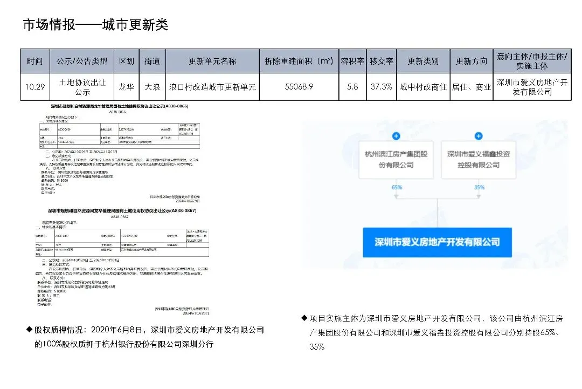This screenshot has height=389, width=582.
Task: Click the 区划 column header
Action: tap(127, 61)
